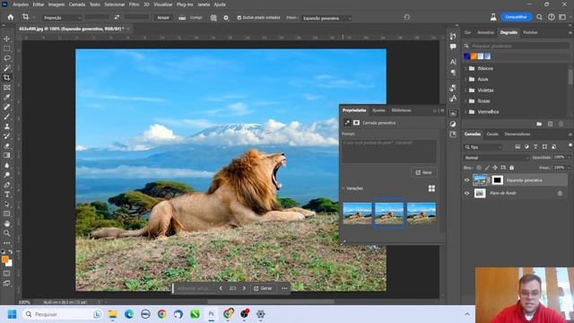Expand the Rosas gradient folder
This screenshot has width=574, height=323.
click(x=465, y=100)
